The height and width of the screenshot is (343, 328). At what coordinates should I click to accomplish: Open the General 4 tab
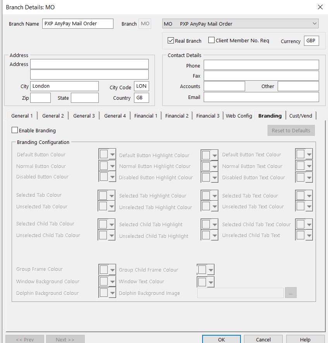(x=115, y=116)
